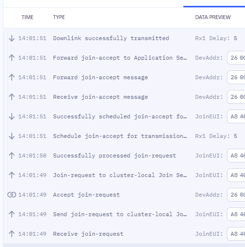Click the TYPE column header
Screen dimensions: 245x247
[59, 17]
